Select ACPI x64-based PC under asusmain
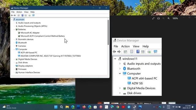Screen dimensions: 196x110 (x=29, y=53)
